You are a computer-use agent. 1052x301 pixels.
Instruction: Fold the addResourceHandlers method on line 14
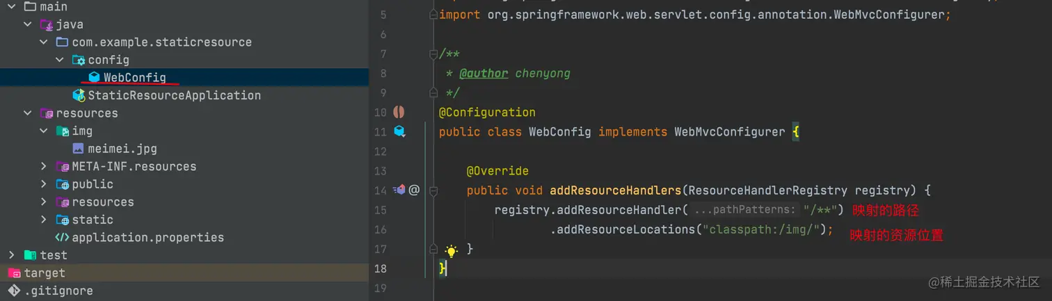coord(433,190)
